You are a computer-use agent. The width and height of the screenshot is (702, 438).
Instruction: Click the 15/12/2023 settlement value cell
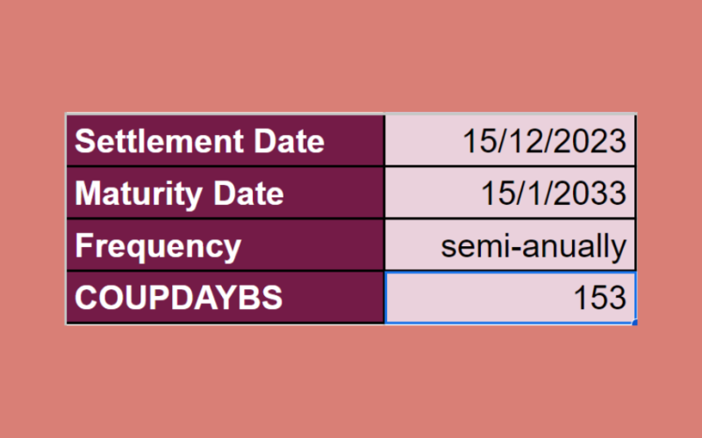point(510,141)
